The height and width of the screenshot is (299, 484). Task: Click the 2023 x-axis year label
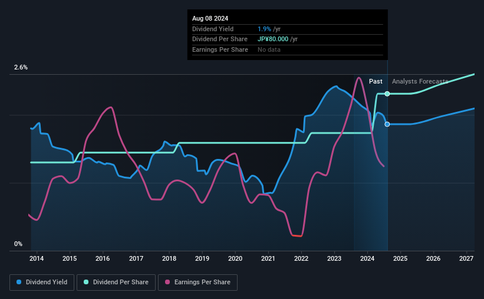[x=334, y=258]
